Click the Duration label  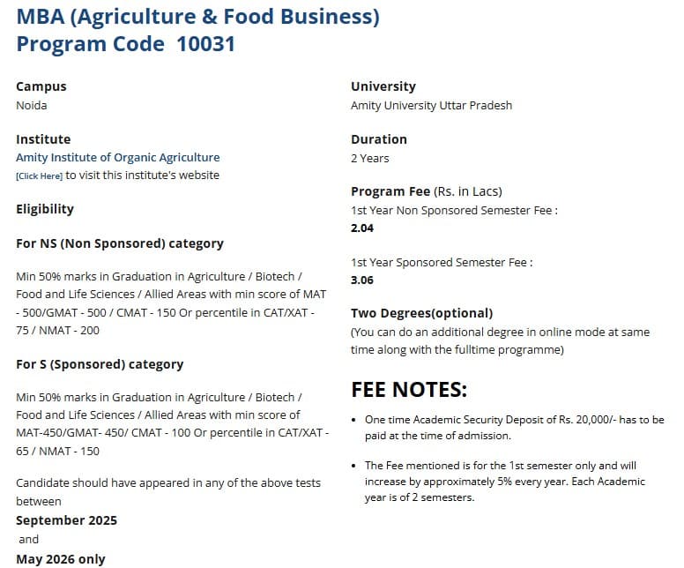(379, 139)
